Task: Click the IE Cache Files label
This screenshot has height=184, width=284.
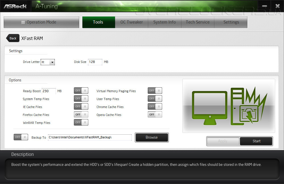Action: (32, 107)
